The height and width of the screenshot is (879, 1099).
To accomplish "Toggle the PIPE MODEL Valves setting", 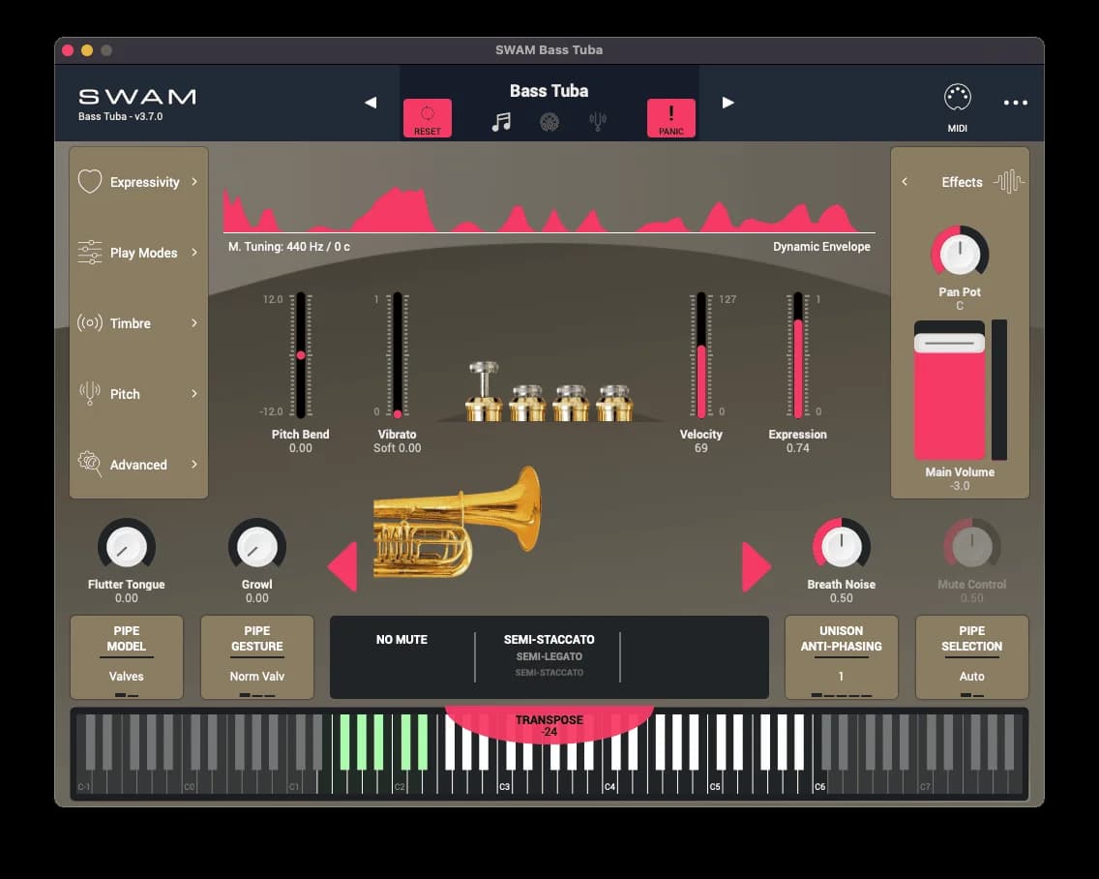I will 126,657.
